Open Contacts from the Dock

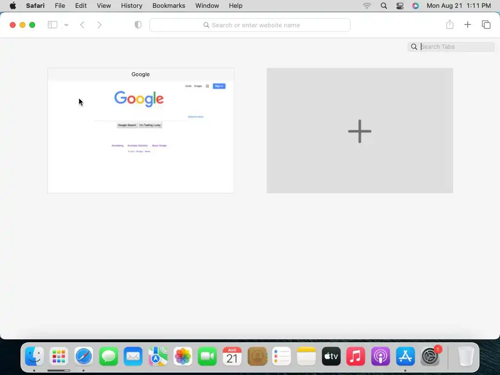point(257,356)
